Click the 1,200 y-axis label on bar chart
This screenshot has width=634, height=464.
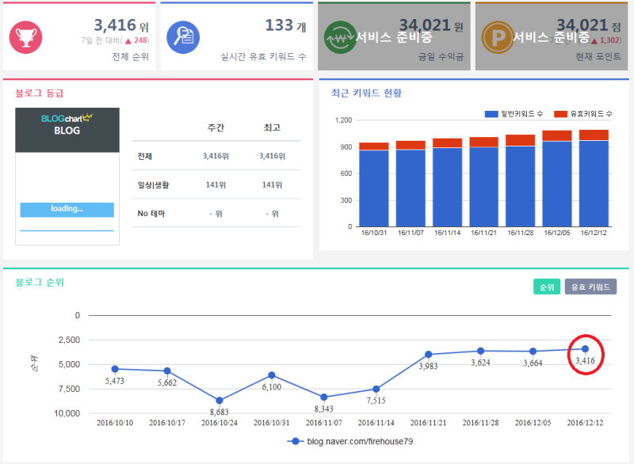[x=344, y=120]
